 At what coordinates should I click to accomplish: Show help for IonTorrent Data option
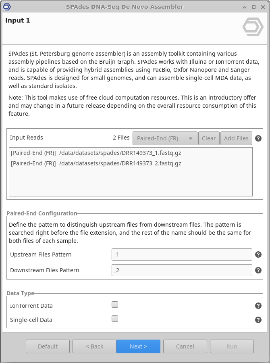coord(259,306)
